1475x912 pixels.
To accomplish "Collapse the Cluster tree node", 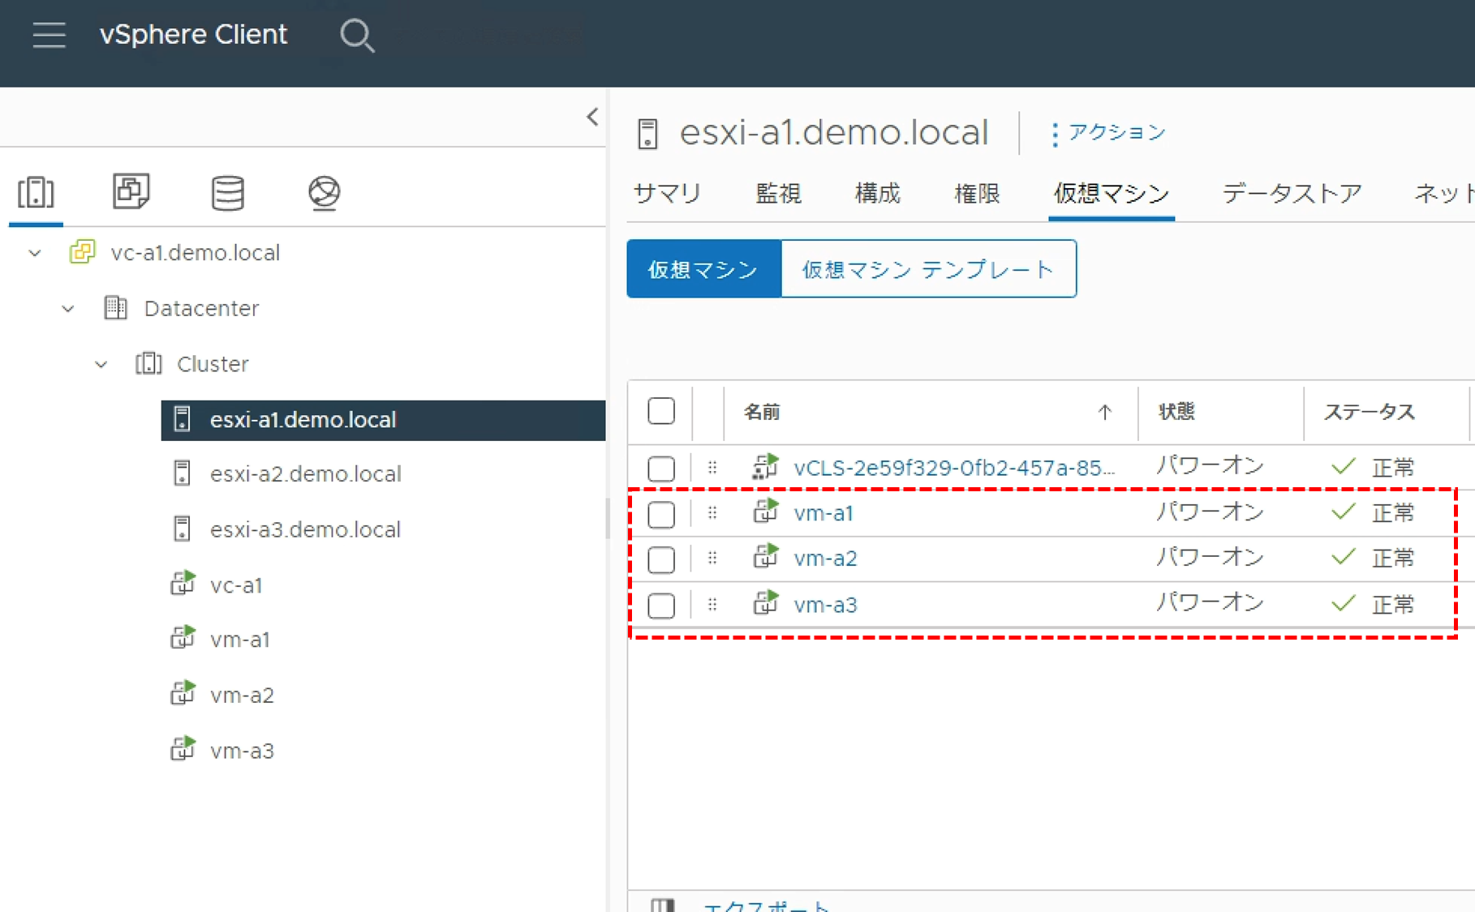I will [101, 365].
